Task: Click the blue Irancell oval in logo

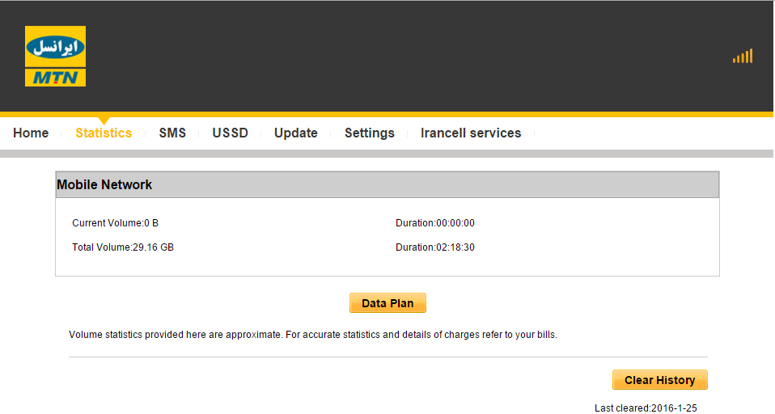Action: coord(55,47)
